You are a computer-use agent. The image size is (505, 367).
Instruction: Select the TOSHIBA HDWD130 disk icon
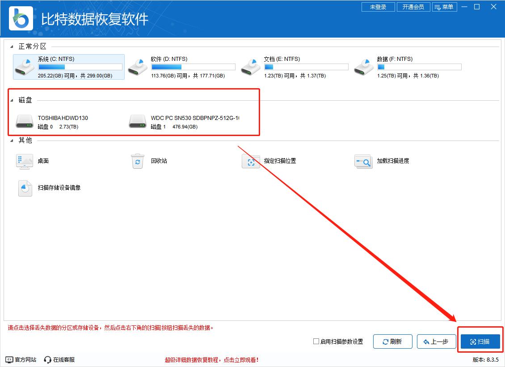[x=25, y=122]
